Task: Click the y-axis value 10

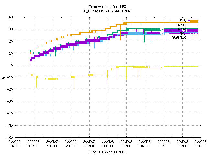Action: point(11,53)
